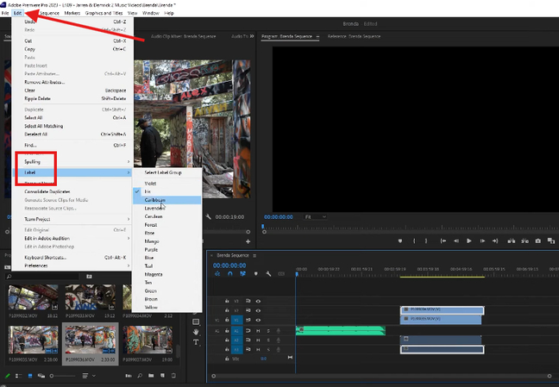Toggle Snap in Timeline magnet icon

coord(230,274)
